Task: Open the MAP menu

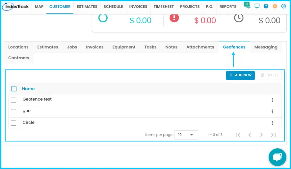Action: point(39,7)
